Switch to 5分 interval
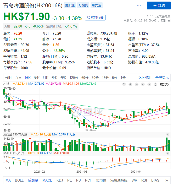This screenshot has height=186, width=173. (115, 78)
